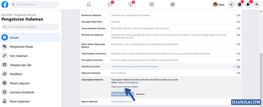Open the Watch video icon
Image resolution: width=263 pixels, height=107 pixels.
[131, 4]
